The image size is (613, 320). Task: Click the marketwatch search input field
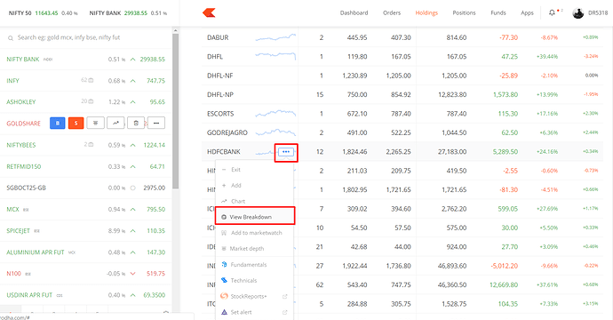86,37
